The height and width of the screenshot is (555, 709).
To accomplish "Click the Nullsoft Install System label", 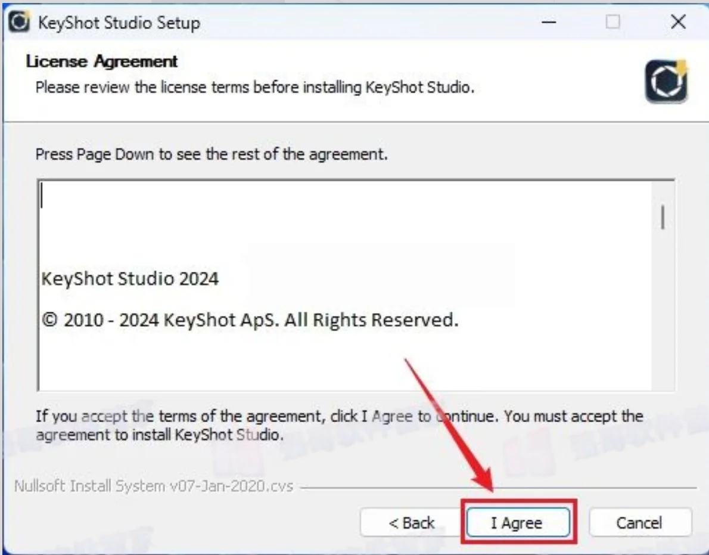I will coord(154,486).
